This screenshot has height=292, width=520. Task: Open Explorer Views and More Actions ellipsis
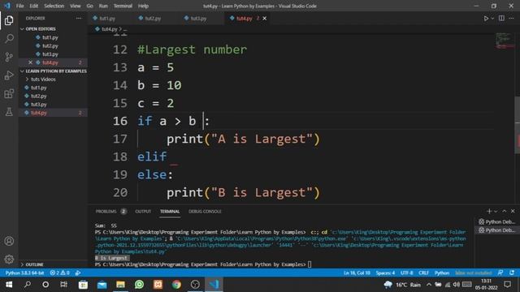[x=79, y=18]
